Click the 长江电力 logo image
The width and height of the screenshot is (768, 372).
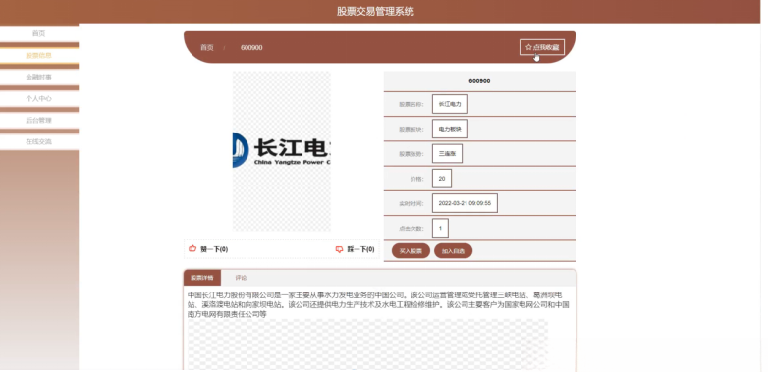(x=282, y=151)
